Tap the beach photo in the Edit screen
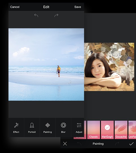This screenshot has width=136, height=153. tap(46, 64)
